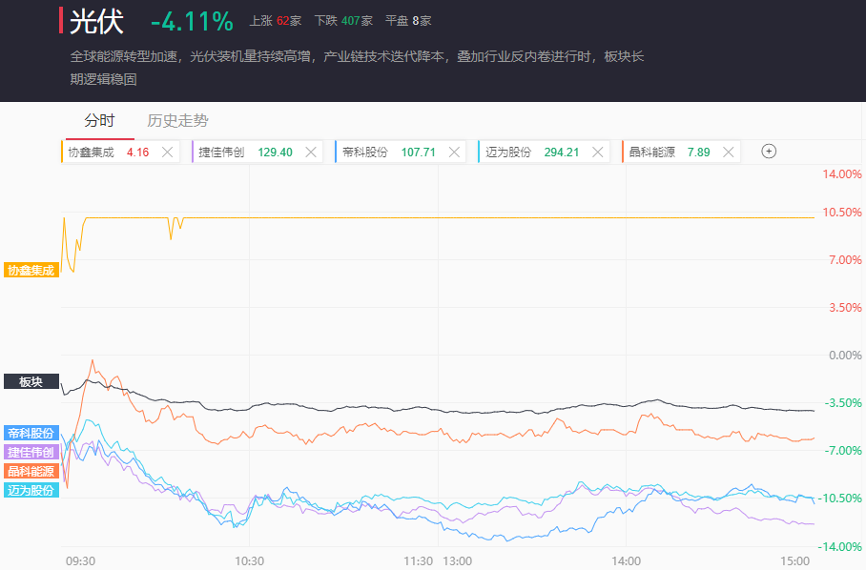Select the 捷佳伟创 purple line label

31,452
